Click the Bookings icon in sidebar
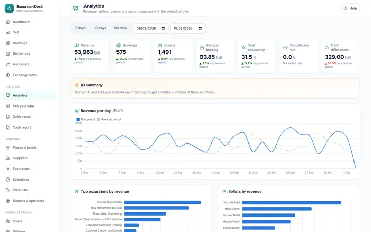 [8, 43]
